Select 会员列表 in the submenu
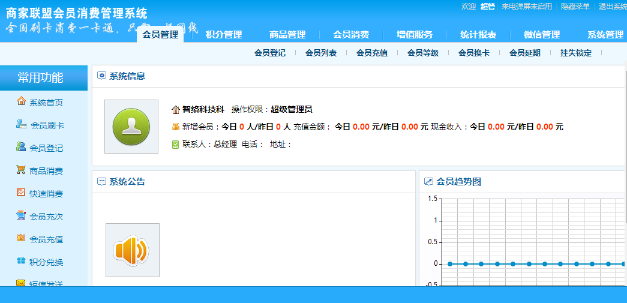 [x=321, y=53]
